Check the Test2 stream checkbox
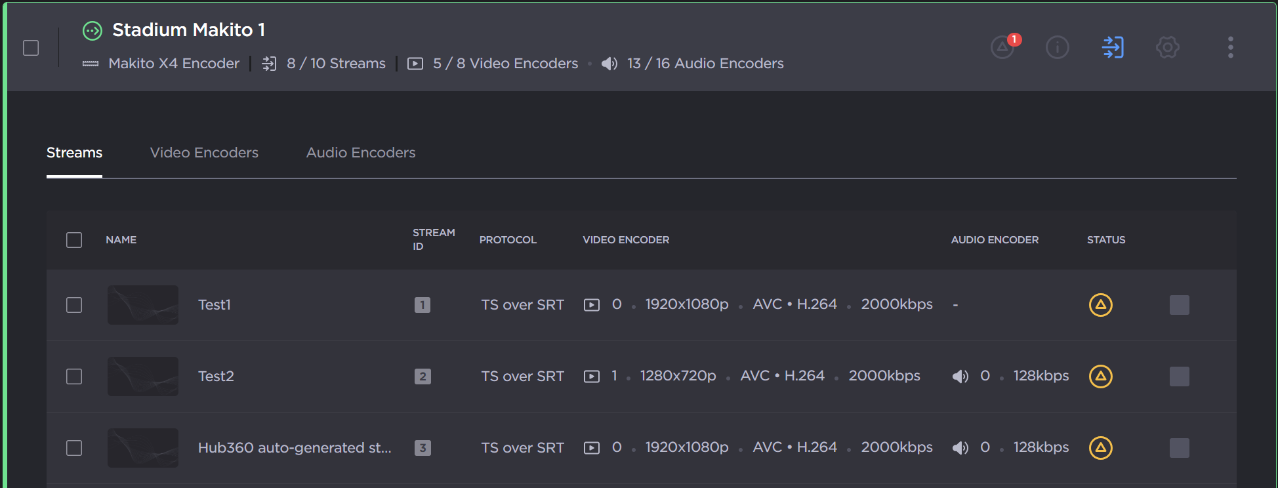 [x=74, y=376]
